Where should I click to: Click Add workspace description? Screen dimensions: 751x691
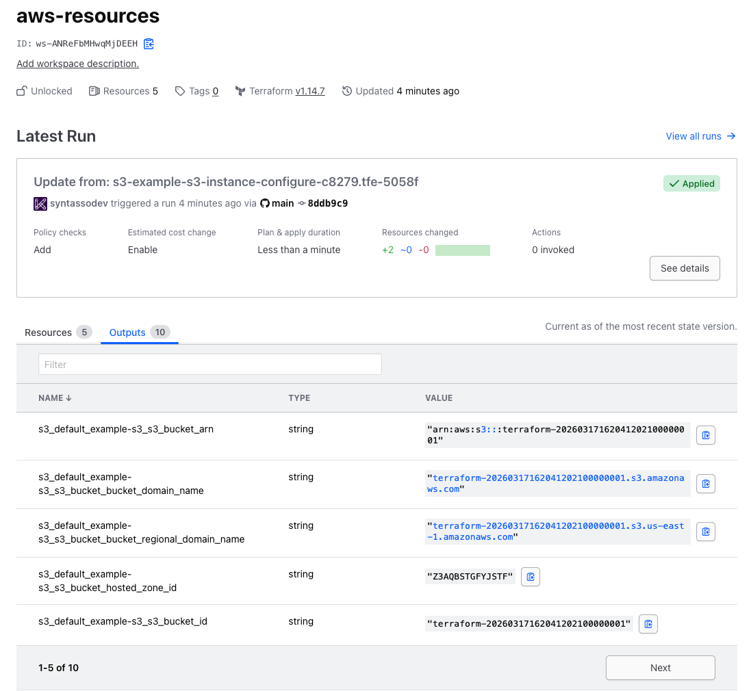[77, 64]
